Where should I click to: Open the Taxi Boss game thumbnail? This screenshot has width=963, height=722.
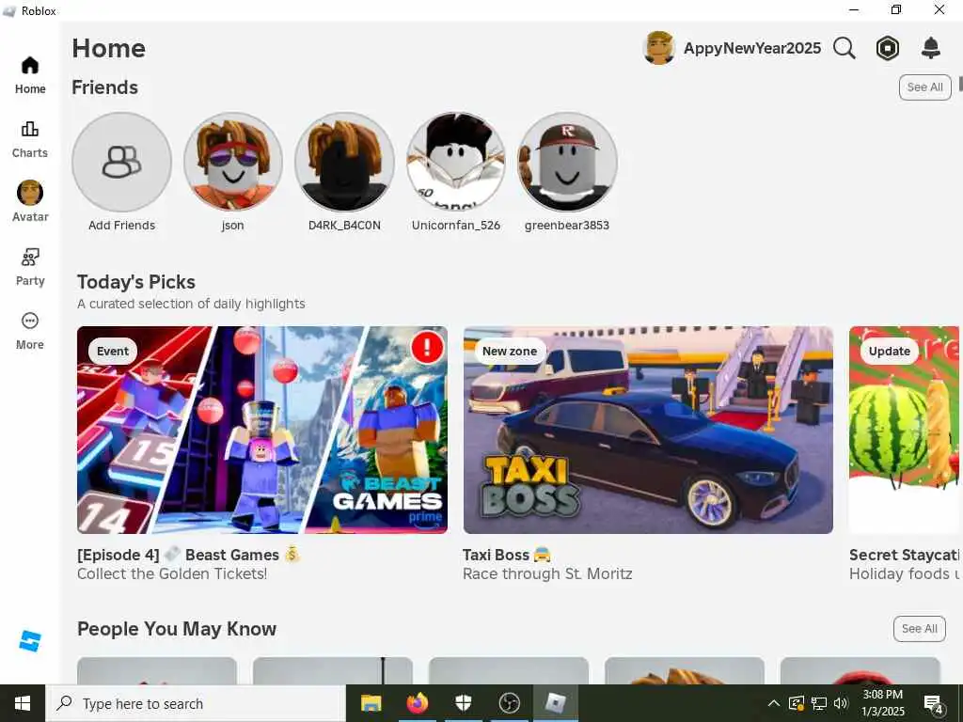coord(648,430)
